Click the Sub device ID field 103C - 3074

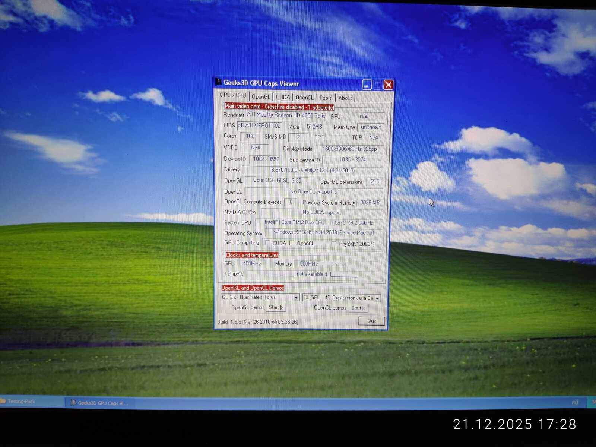(352, 159)
